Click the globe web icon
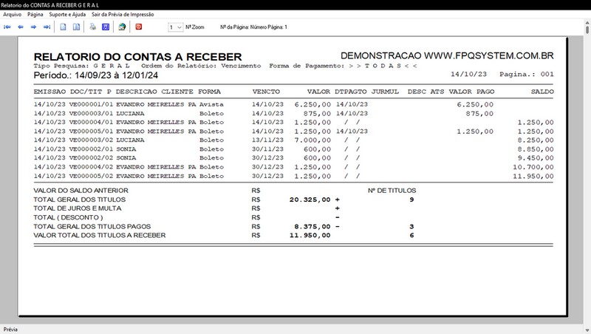Screen dimensions: 591x334 coord(121,27)
